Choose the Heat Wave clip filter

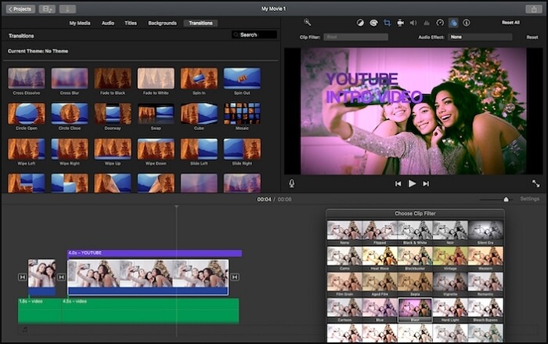tap(380, 259)
